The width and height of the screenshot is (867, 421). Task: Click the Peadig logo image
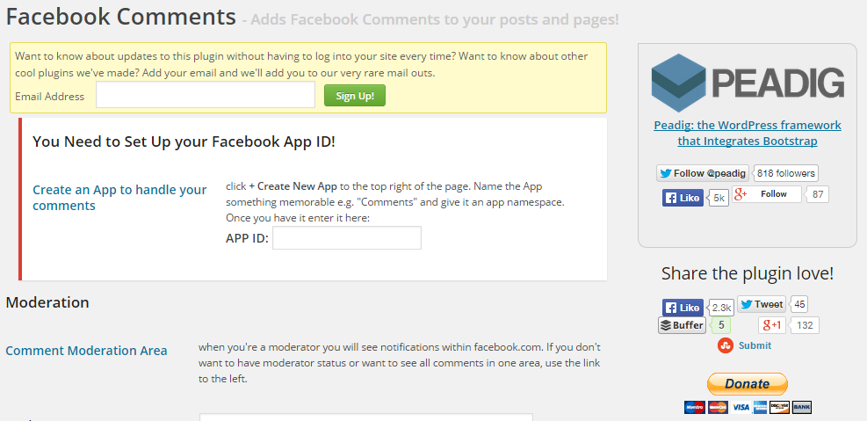pyautogui.click(x=748, y=83)
